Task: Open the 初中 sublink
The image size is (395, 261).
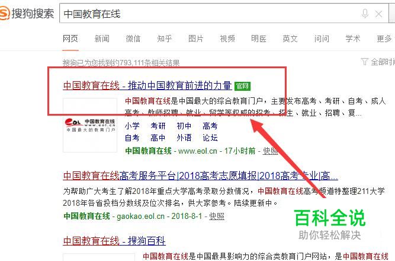Action: point(184,126)
